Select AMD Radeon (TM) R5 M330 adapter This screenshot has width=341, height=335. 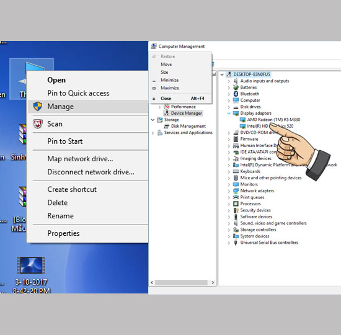point(273,120)
